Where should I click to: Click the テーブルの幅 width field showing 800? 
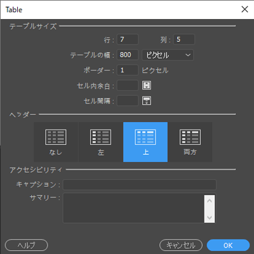(128, 55)
